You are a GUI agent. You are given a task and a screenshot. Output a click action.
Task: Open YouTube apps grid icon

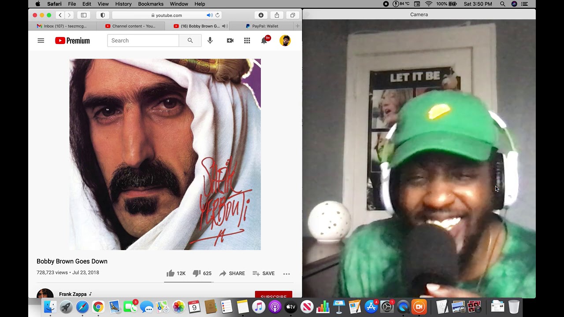[247, 41]
